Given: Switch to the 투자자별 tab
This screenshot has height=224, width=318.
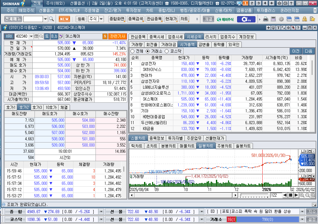Looking at the screenshot, I should [x=175, y=138].
